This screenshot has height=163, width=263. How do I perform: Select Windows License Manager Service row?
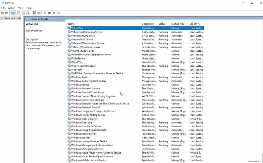click(x=136, y=141)
